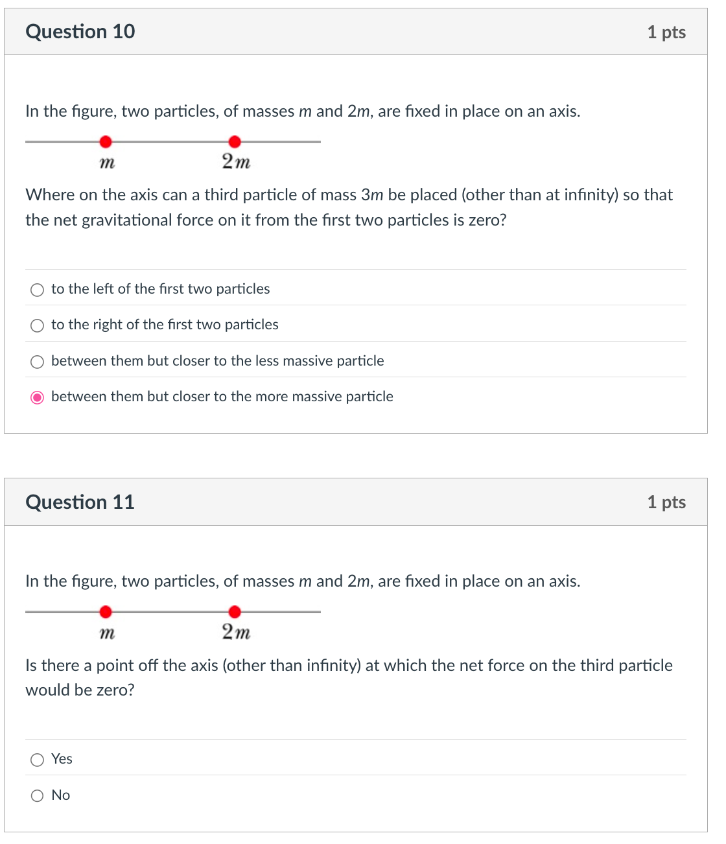The width and height of the screenshot is (726, 844).
Task: Select "No" for Question 11
Action: tap(37, 795)
